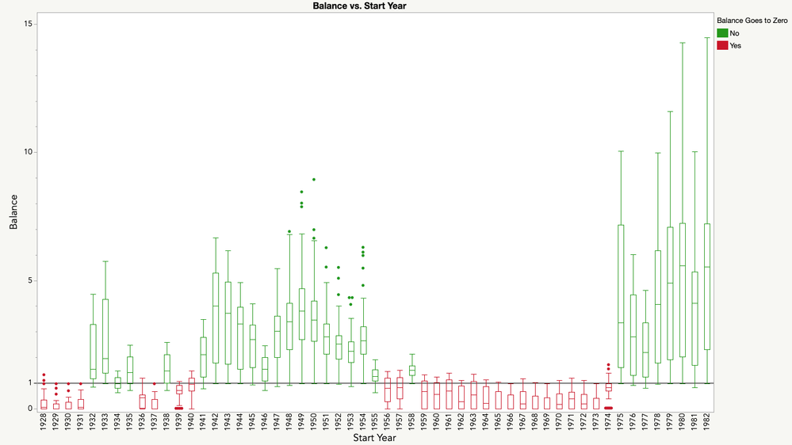Select the 1942 green box plot

click(216, 318)
